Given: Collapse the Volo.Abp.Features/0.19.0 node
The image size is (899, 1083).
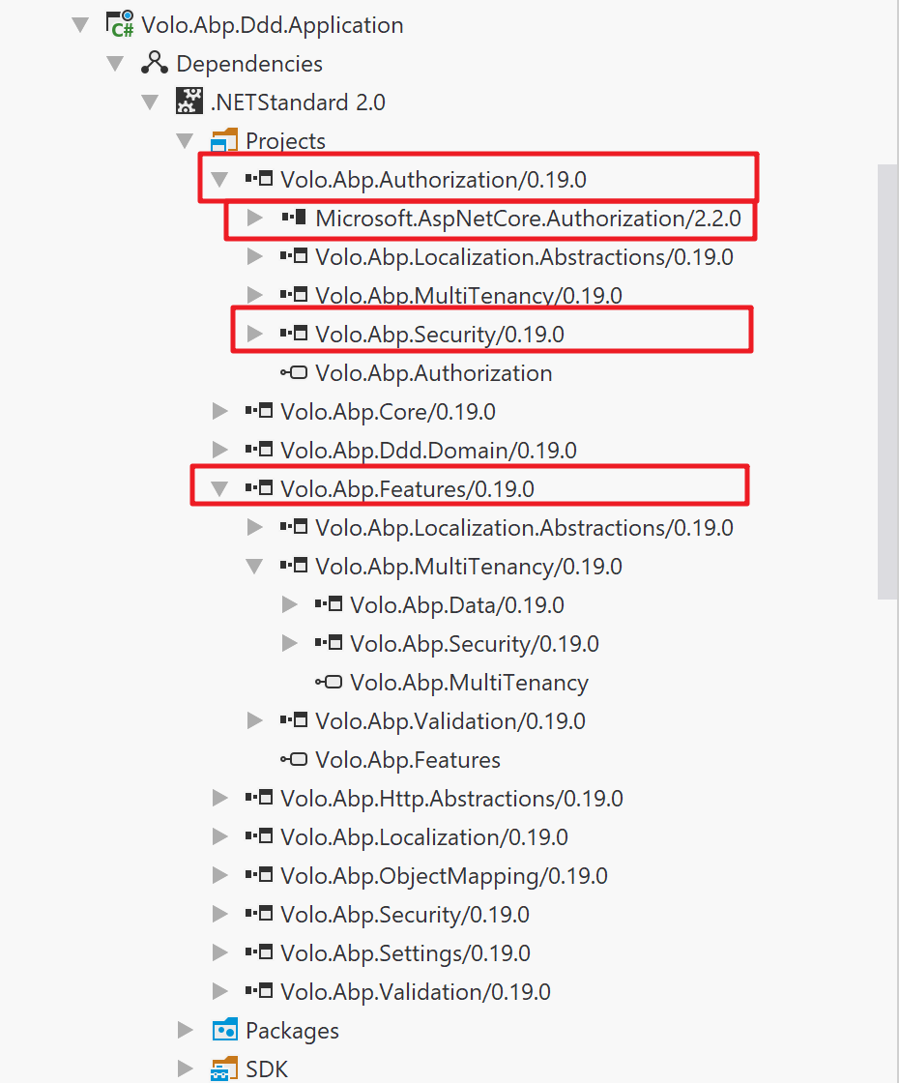Looking at the screenshot, I should [219, 488].
